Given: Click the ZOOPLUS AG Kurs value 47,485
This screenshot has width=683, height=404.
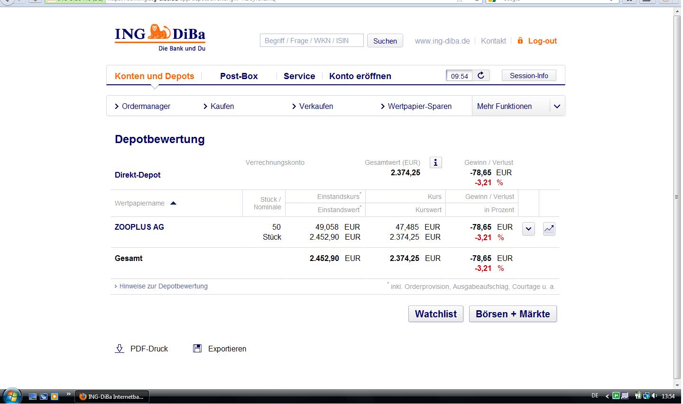Looking at the screenshot, I should point(407,227).
